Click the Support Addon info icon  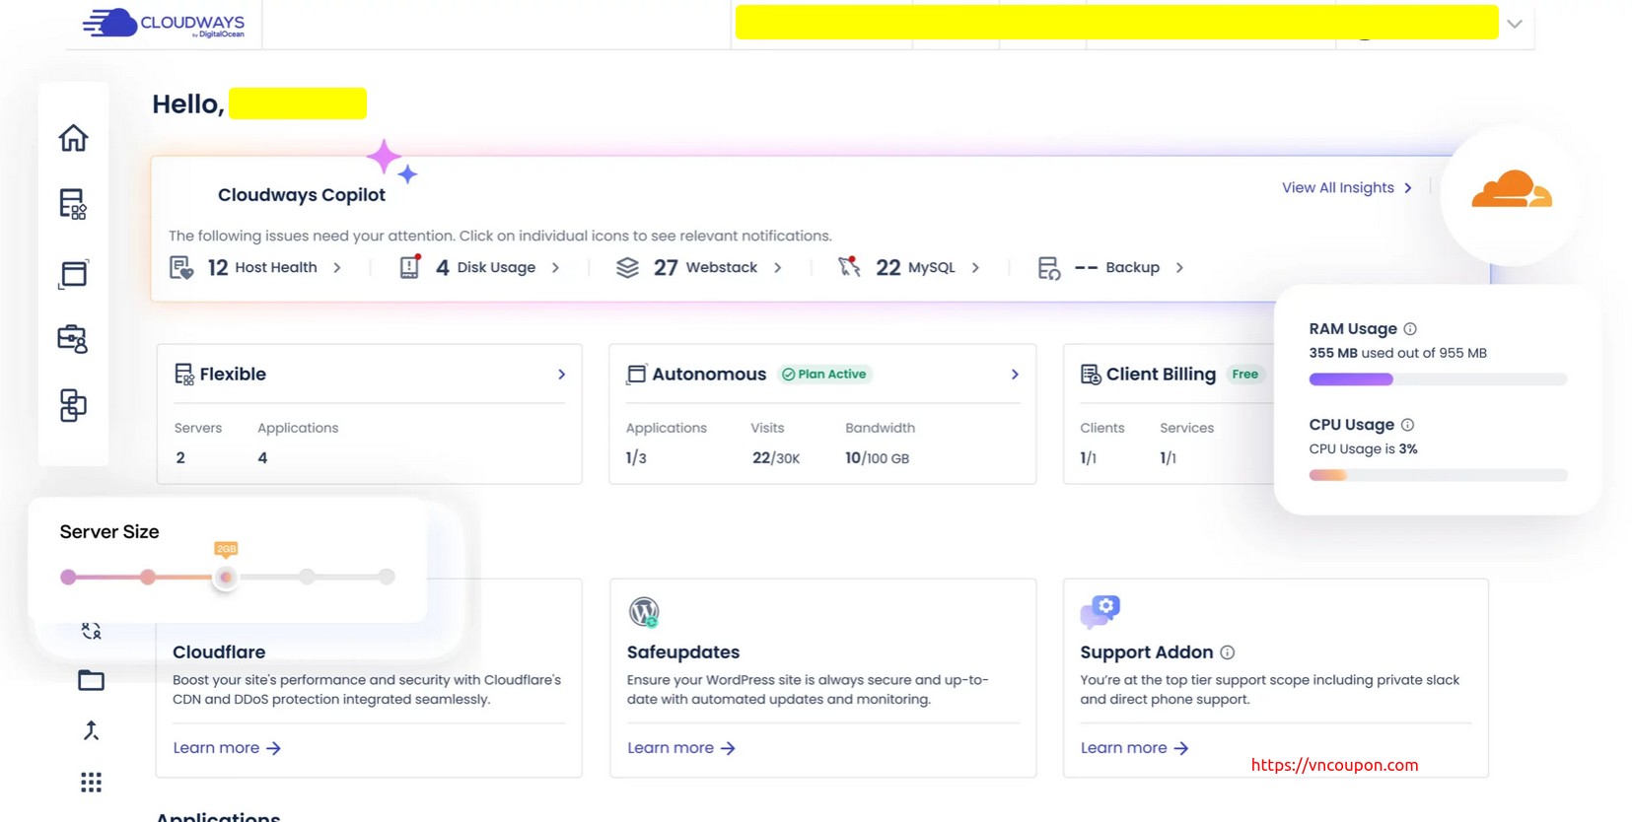(1228, 652)
